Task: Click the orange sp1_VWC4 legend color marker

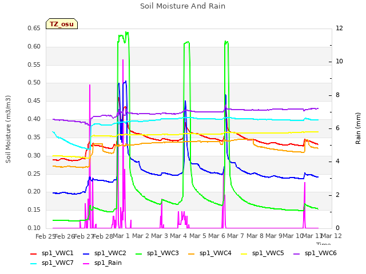Action: (x=192, y=254)
